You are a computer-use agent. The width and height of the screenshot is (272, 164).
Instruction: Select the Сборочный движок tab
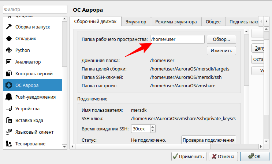click(95, 22)
